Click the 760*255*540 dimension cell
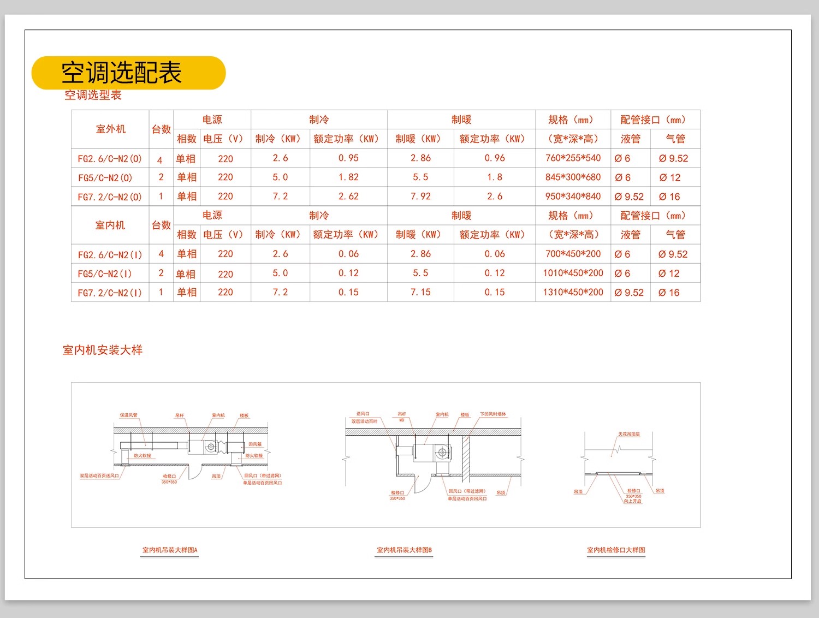The image size is (819, 618). point(573,158)
